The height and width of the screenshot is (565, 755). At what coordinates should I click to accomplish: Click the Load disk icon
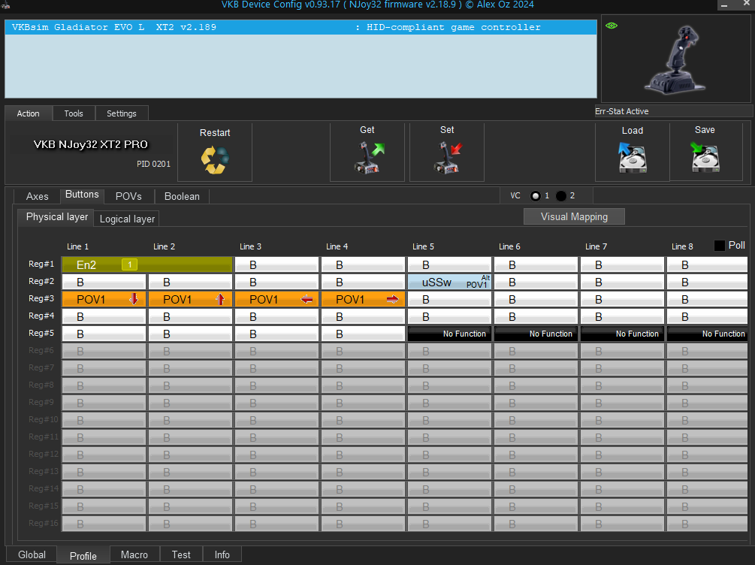click(x=633, y=158)
